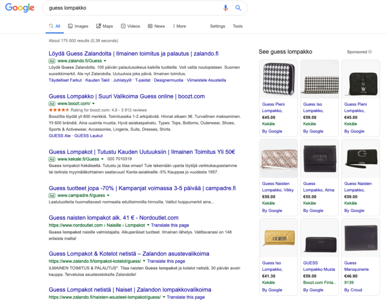This screenshot has width=388, height=300.
Task: Open black wallet with G logo thumbnail
Action: pyautogui.click(x=360, y=159)
